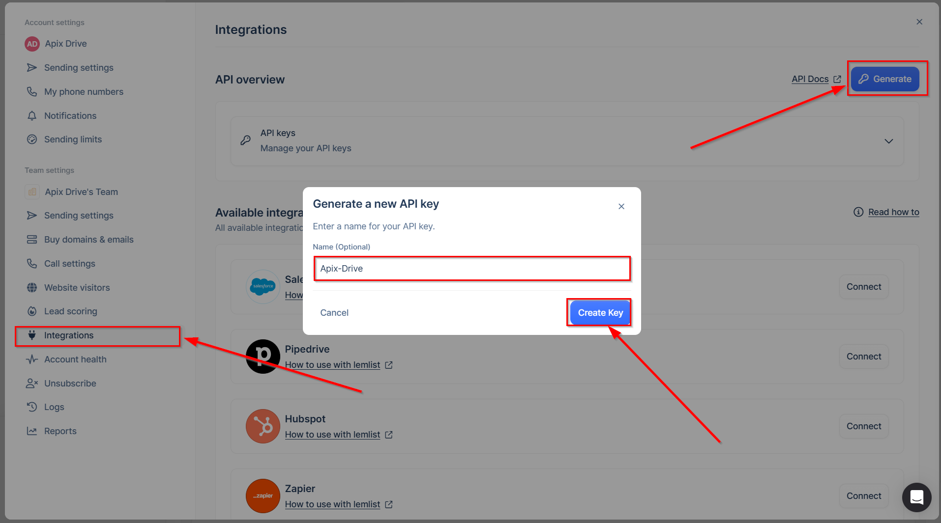Click external link icon in Hubspot row
The width and height of the screenshot is (941, 523).
389,435
